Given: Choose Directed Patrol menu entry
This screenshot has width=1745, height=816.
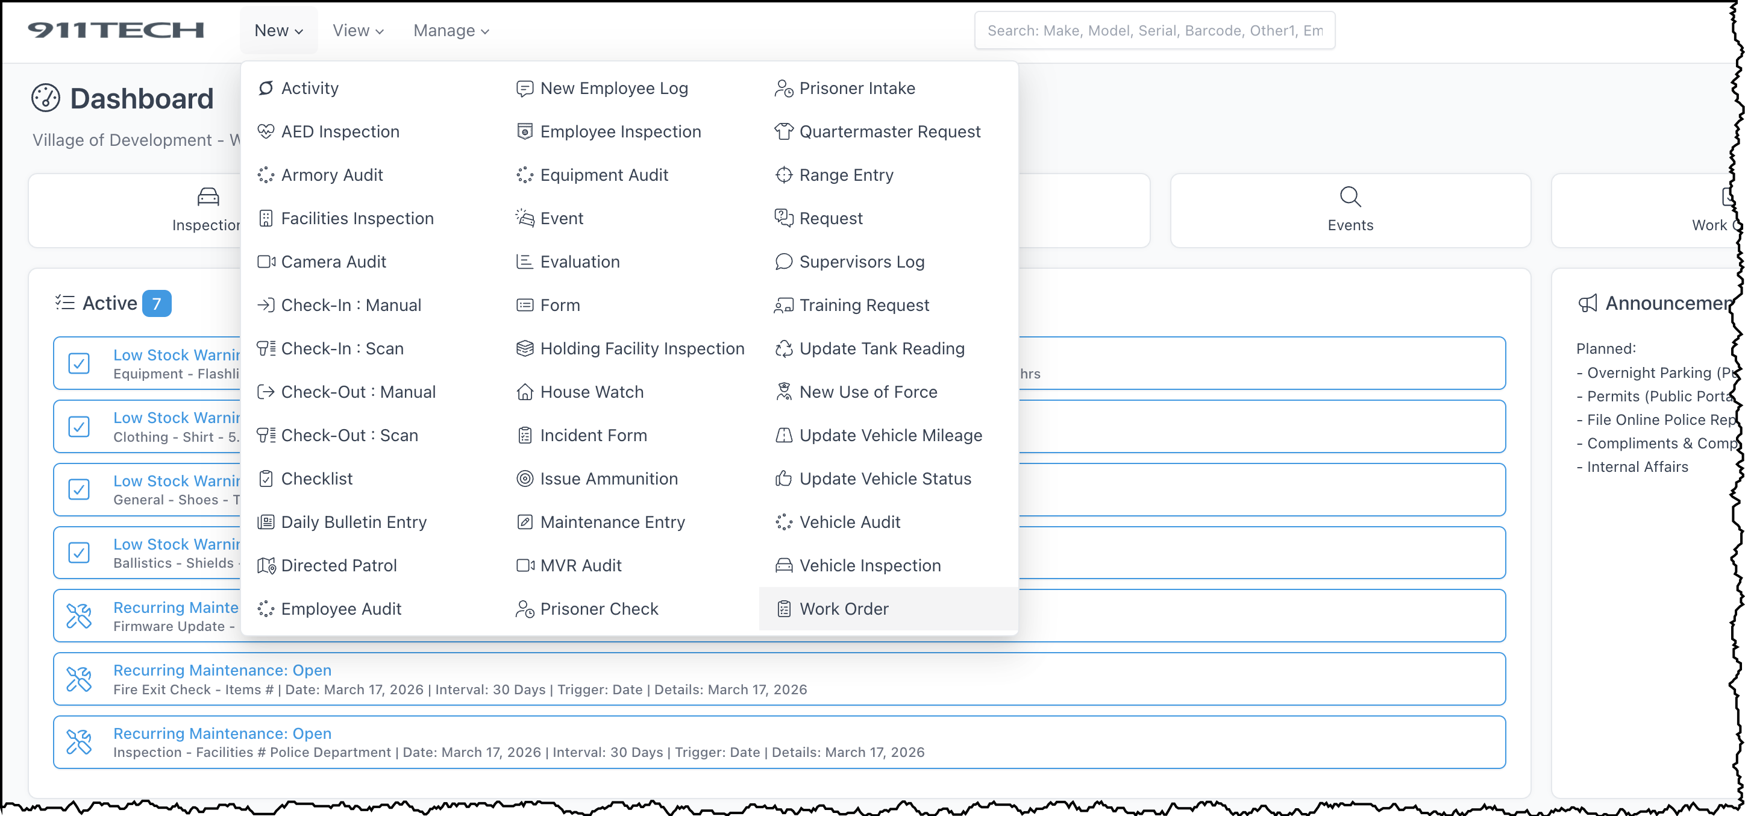Looking at the screenshot, I should tap(338, 565).
